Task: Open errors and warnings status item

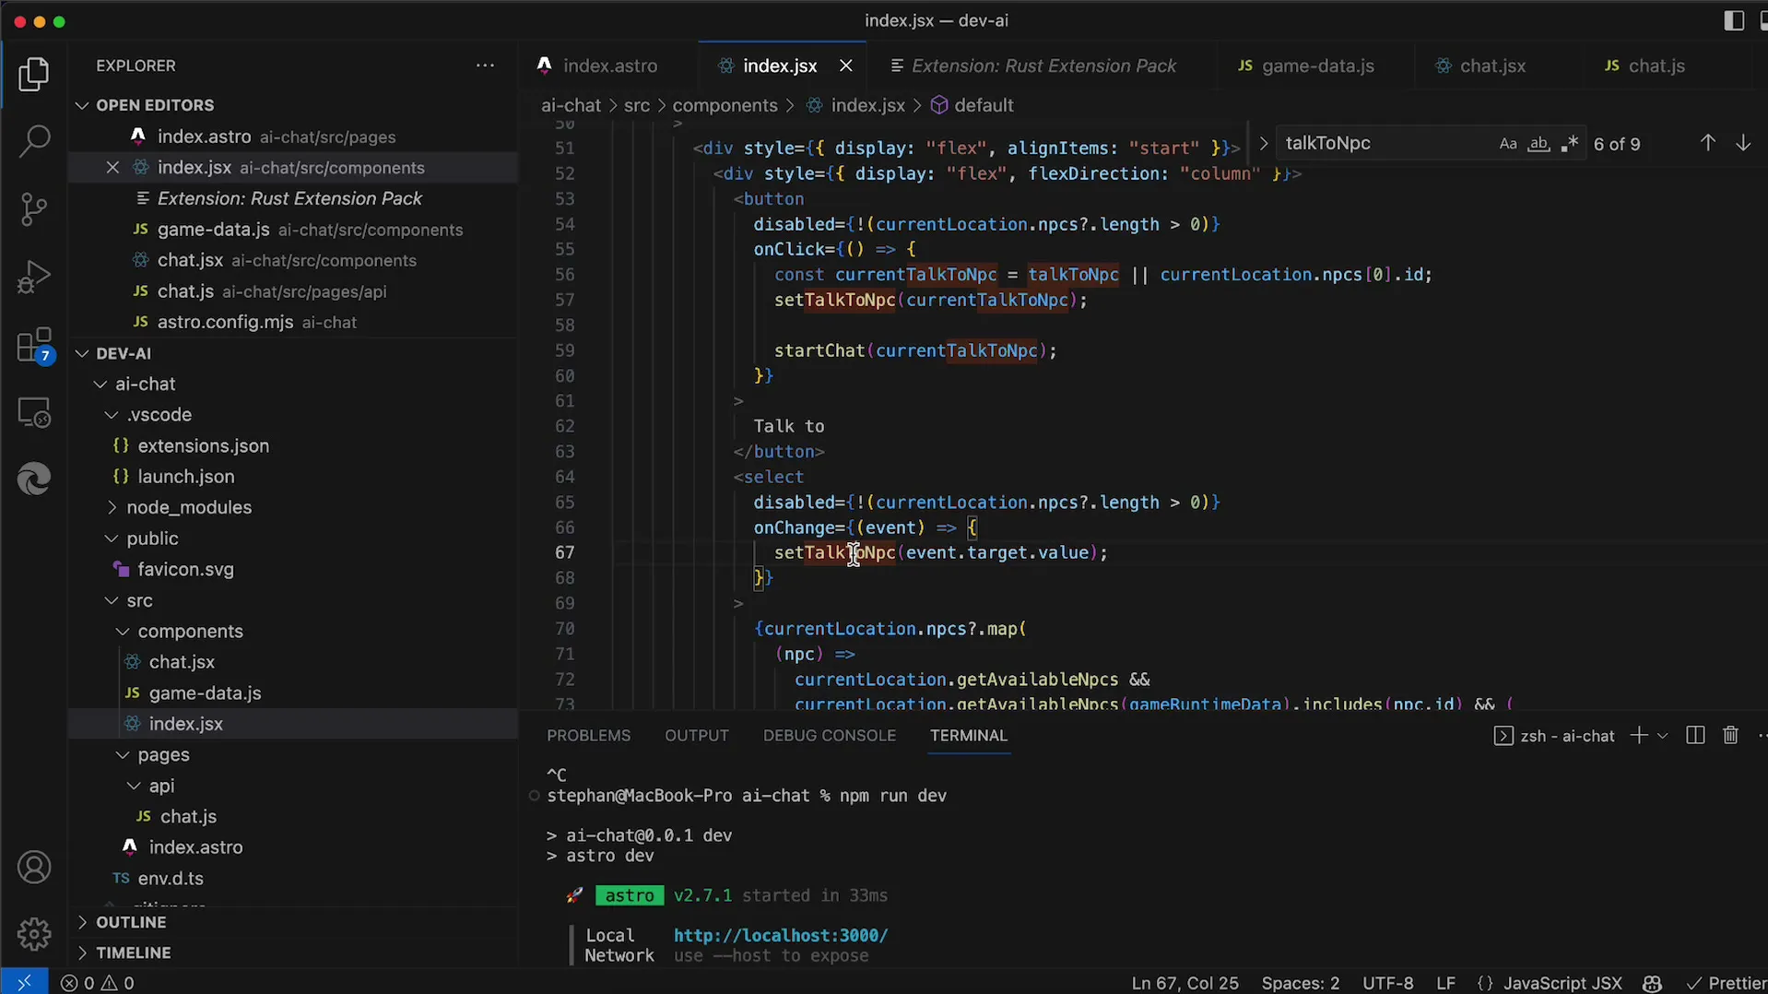Action: coord(98,983)
